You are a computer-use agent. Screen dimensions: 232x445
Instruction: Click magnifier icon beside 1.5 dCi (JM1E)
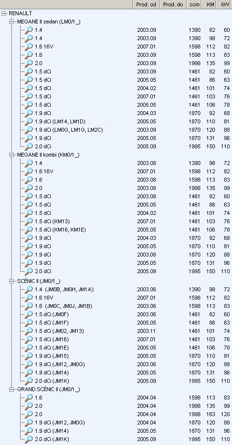click(29, 348)
